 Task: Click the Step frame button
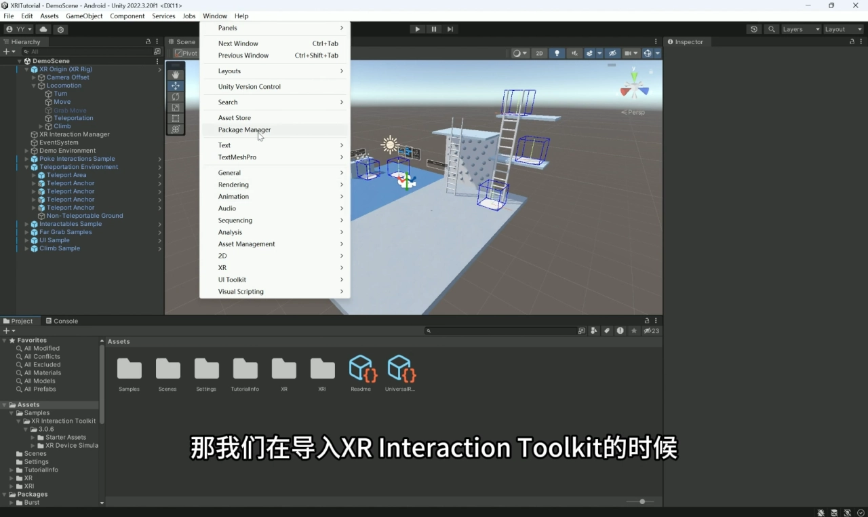click(x=450, y=29)
